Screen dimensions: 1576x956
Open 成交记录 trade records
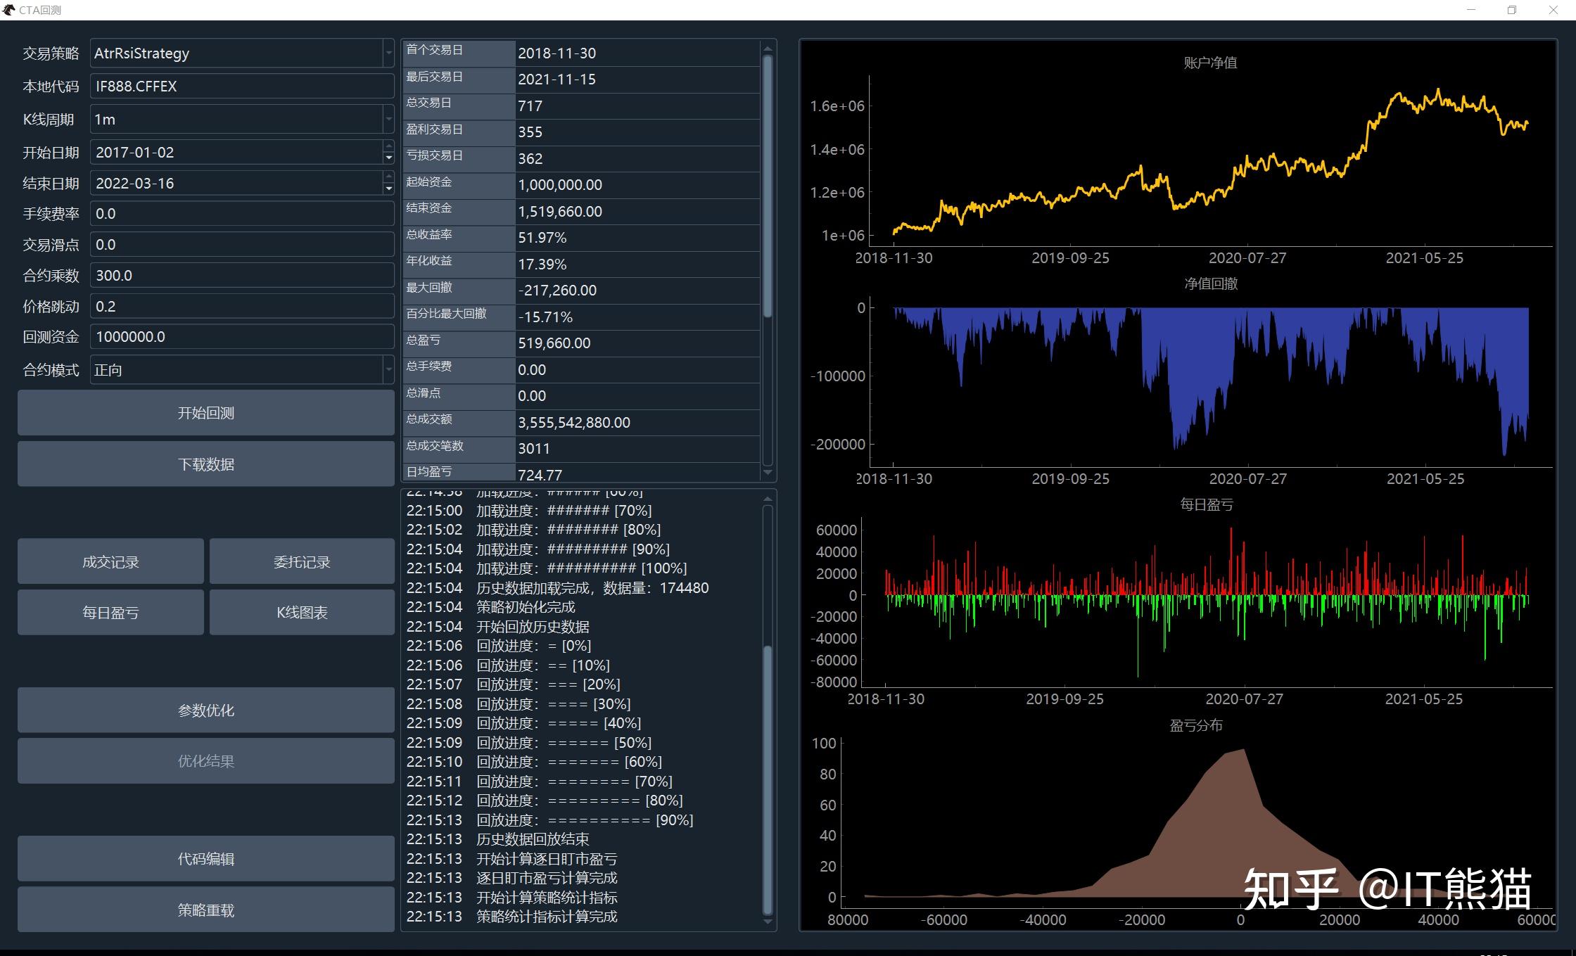tap(110, 561)
